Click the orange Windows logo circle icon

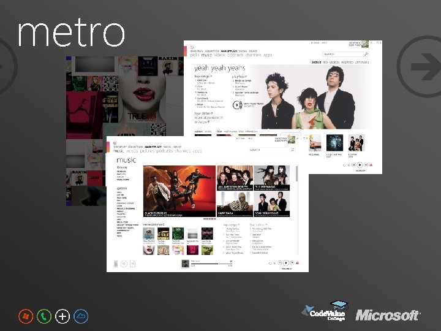point(26,316)
